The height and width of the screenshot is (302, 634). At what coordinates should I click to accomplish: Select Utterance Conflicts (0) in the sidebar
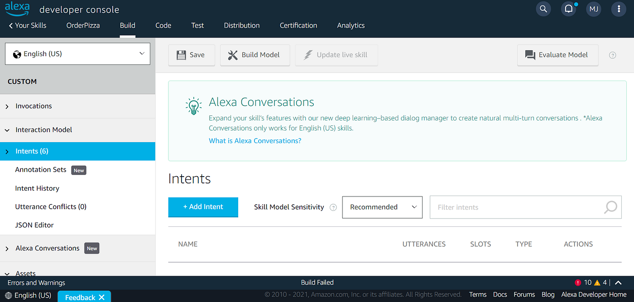tap(51, 207)
